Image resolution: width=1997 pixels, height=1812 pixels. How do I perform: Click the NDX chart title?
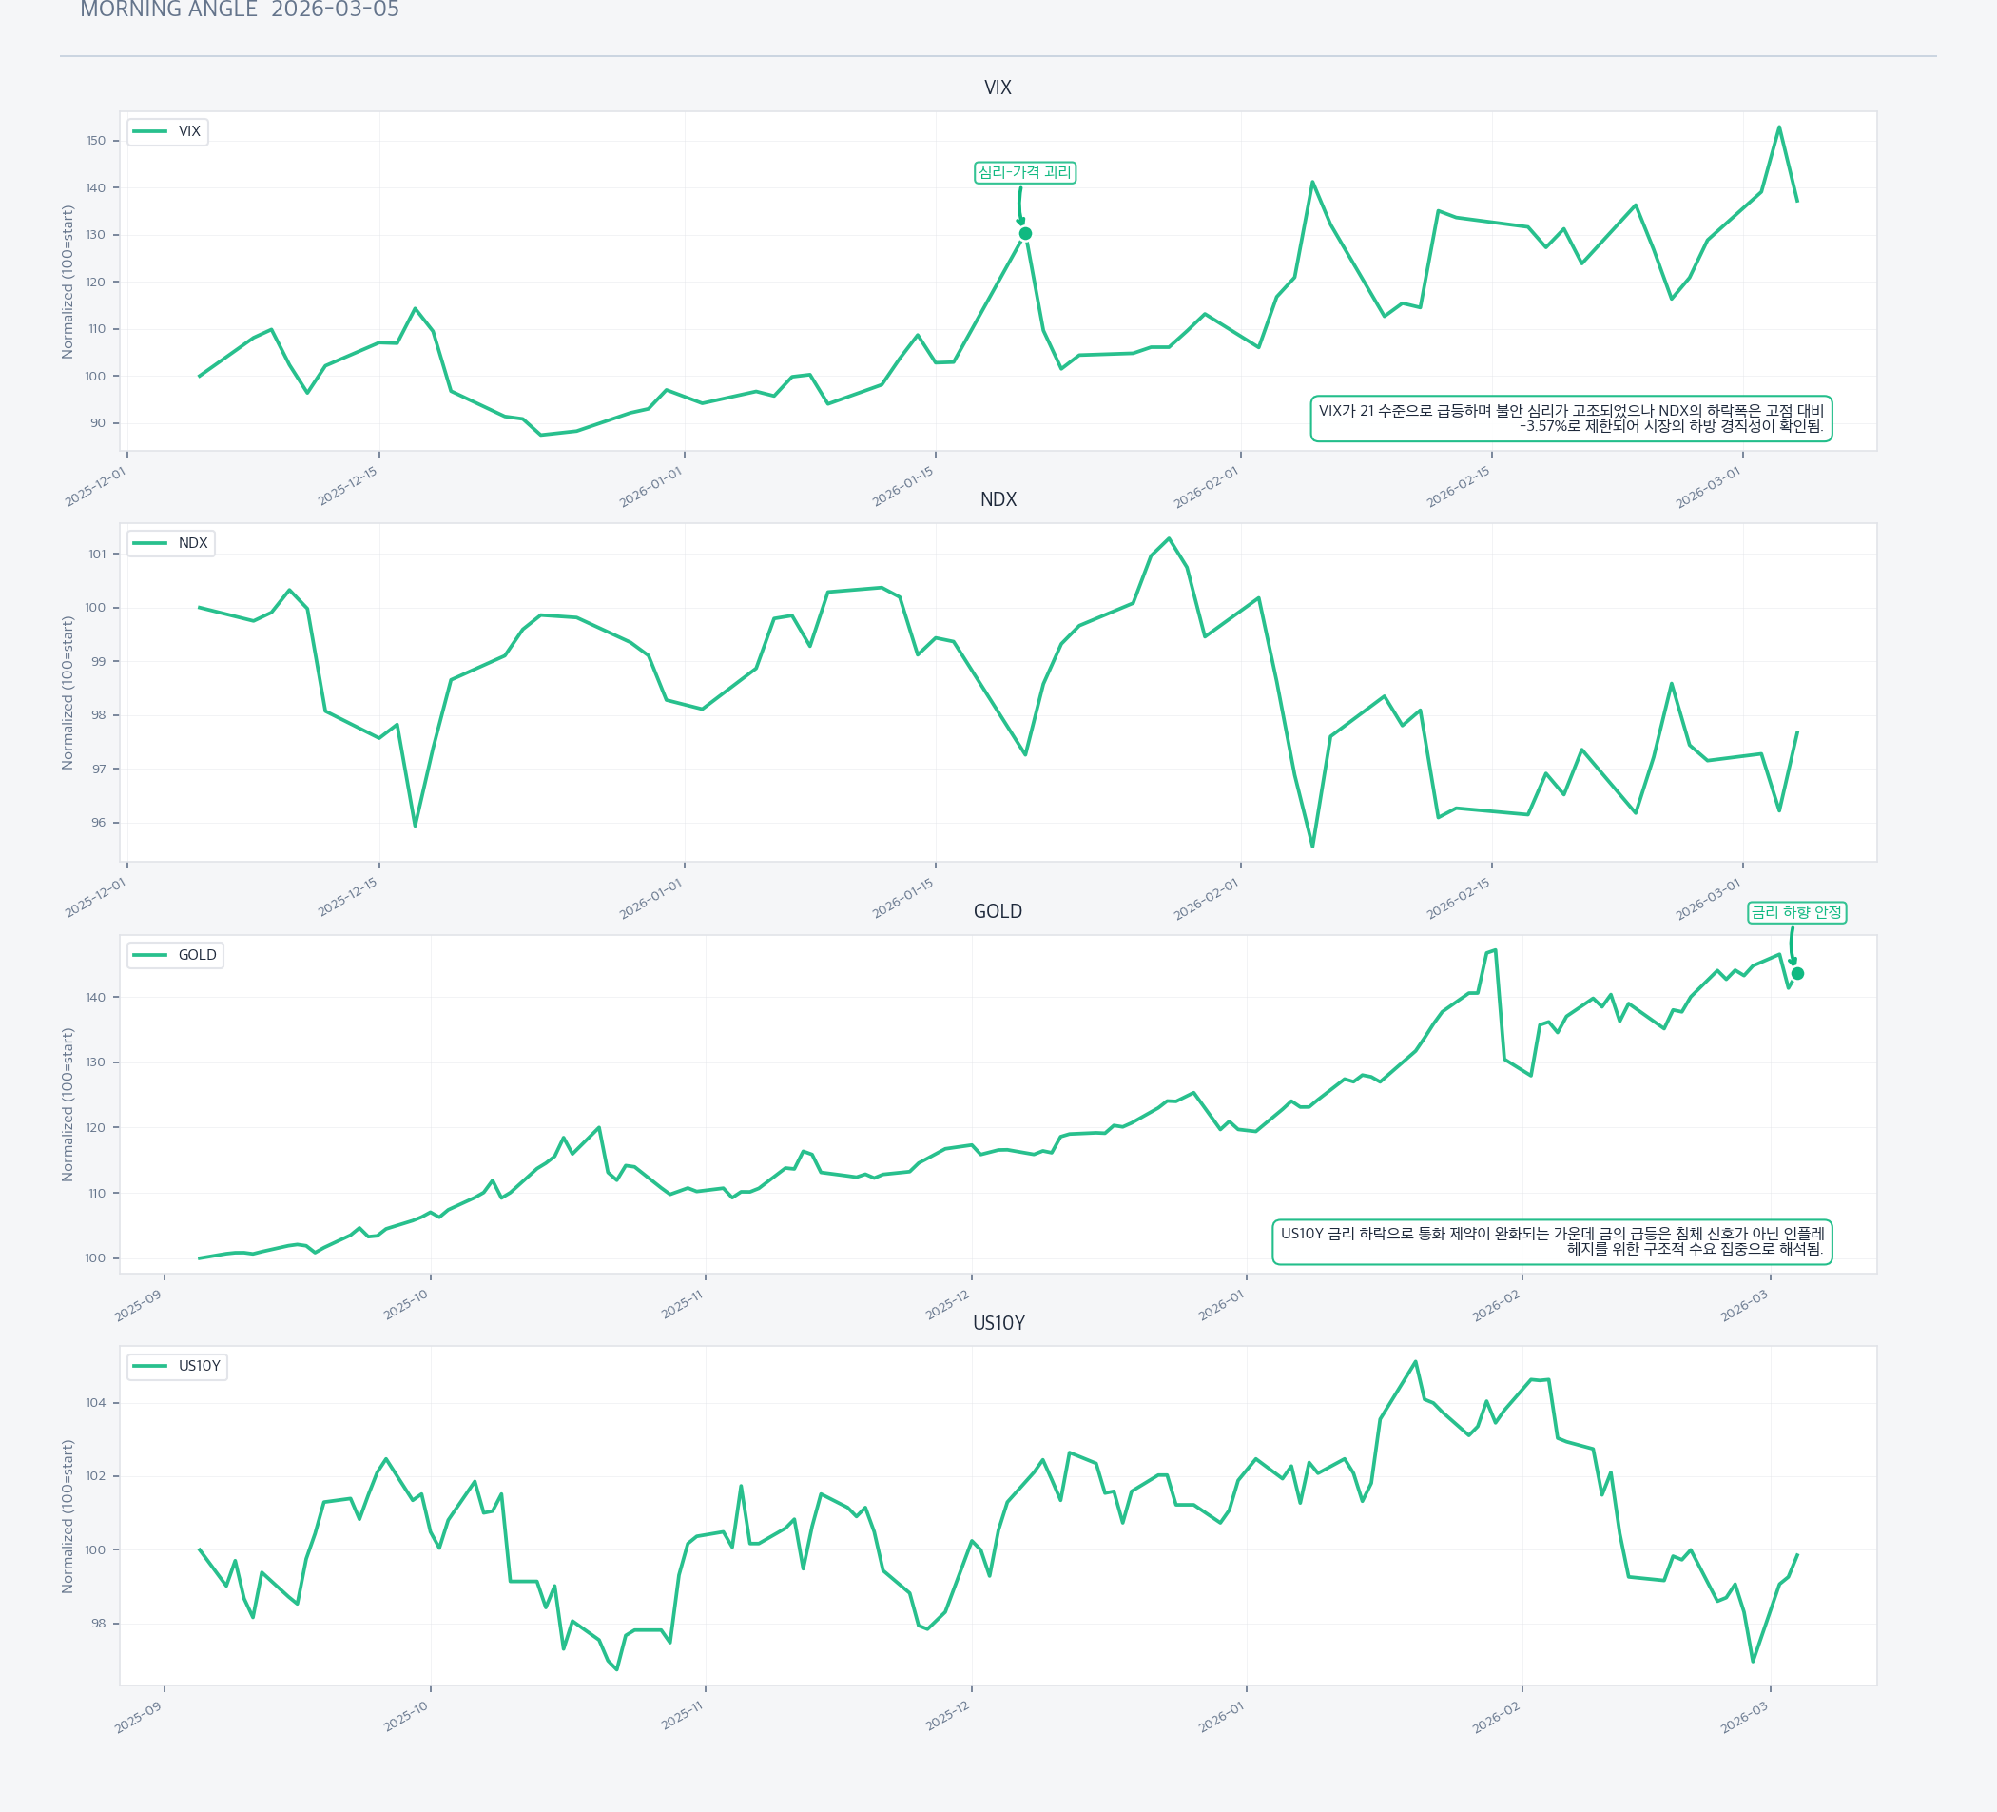tap(998, 499)
